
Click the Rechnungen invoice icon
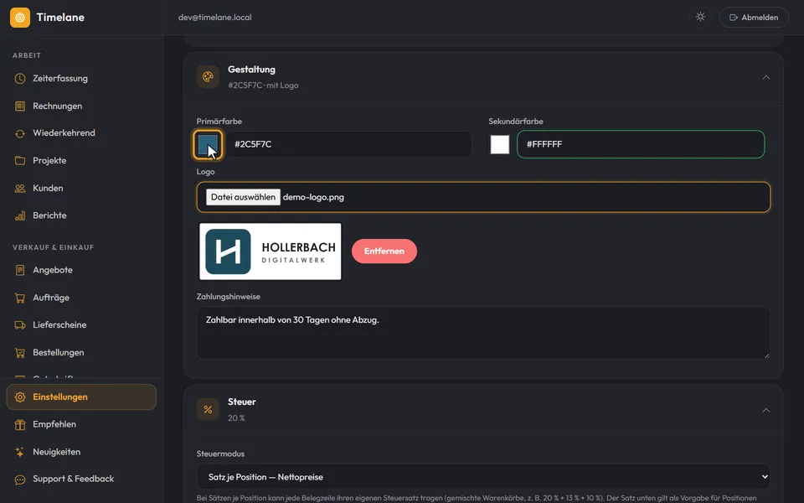[20, 106]
